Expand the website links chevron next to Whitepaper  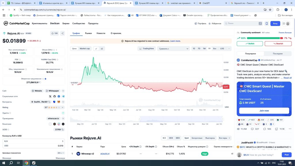[63, 91]
